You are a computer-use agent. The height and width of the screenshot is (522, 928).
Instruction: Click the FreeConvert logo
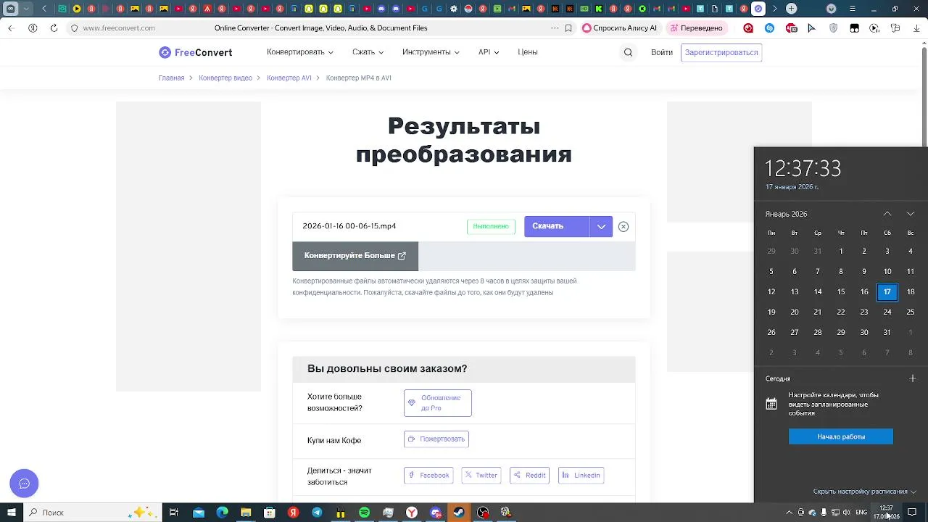(x=196, y=52)
